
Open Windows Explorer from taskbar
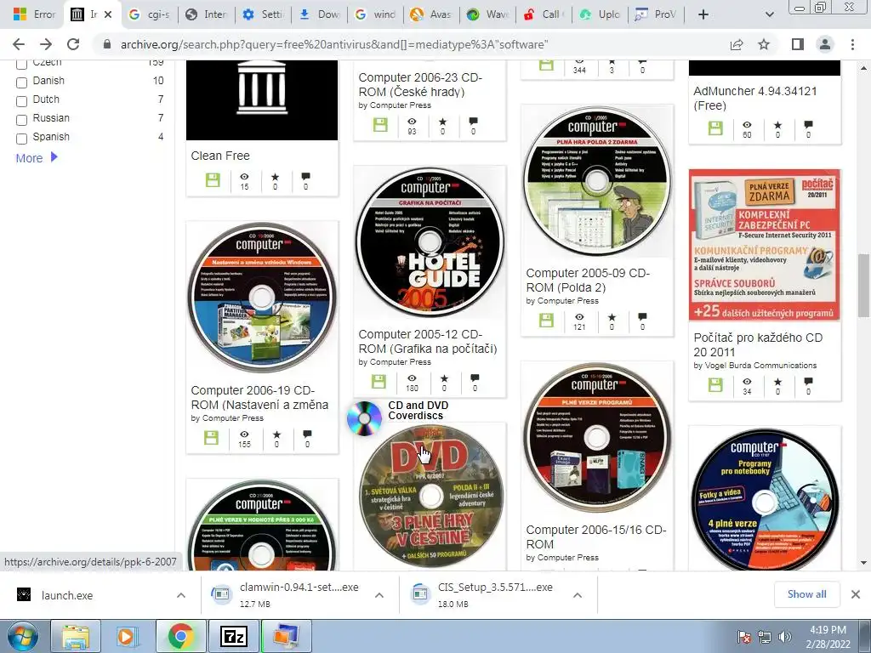click(x=76, y=636)
